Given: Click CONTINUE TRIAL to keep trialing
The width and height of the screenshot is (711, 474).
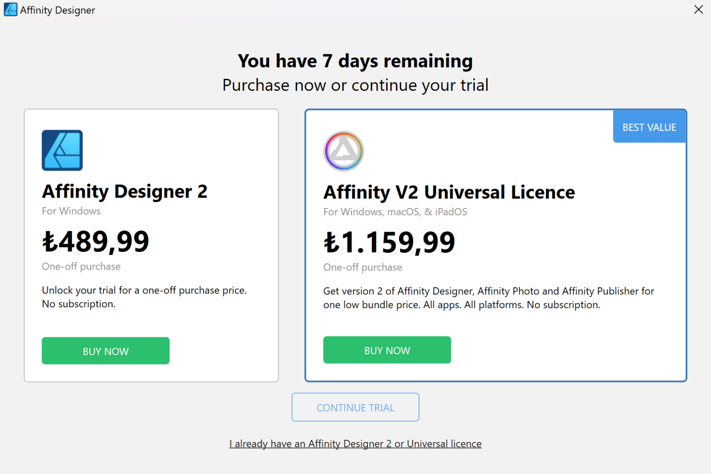Looking at the screenshot, I should 355,407.
